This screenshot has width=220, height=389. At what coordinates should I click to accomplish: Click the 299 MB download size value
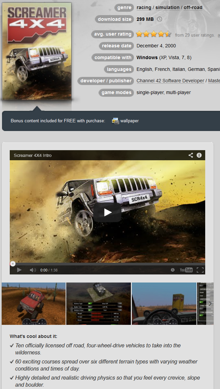(145, 19)
